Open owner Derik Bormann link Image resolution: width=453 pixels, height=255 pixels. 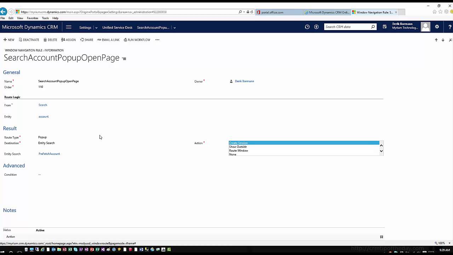tap(244, 81)
